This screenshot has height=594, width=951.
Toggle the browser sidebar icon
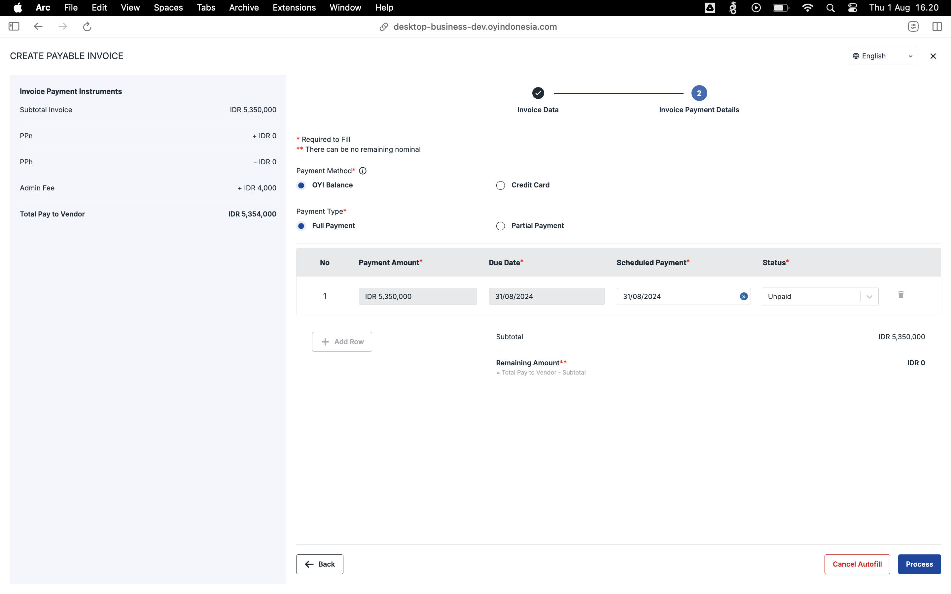coord(14,26)
